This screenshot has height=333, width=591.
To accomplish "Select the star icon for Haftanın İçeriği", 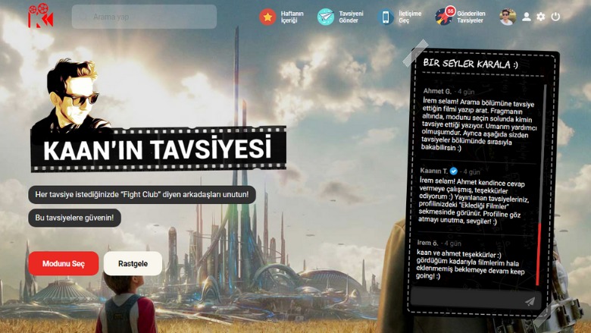I will pos(267,17).
